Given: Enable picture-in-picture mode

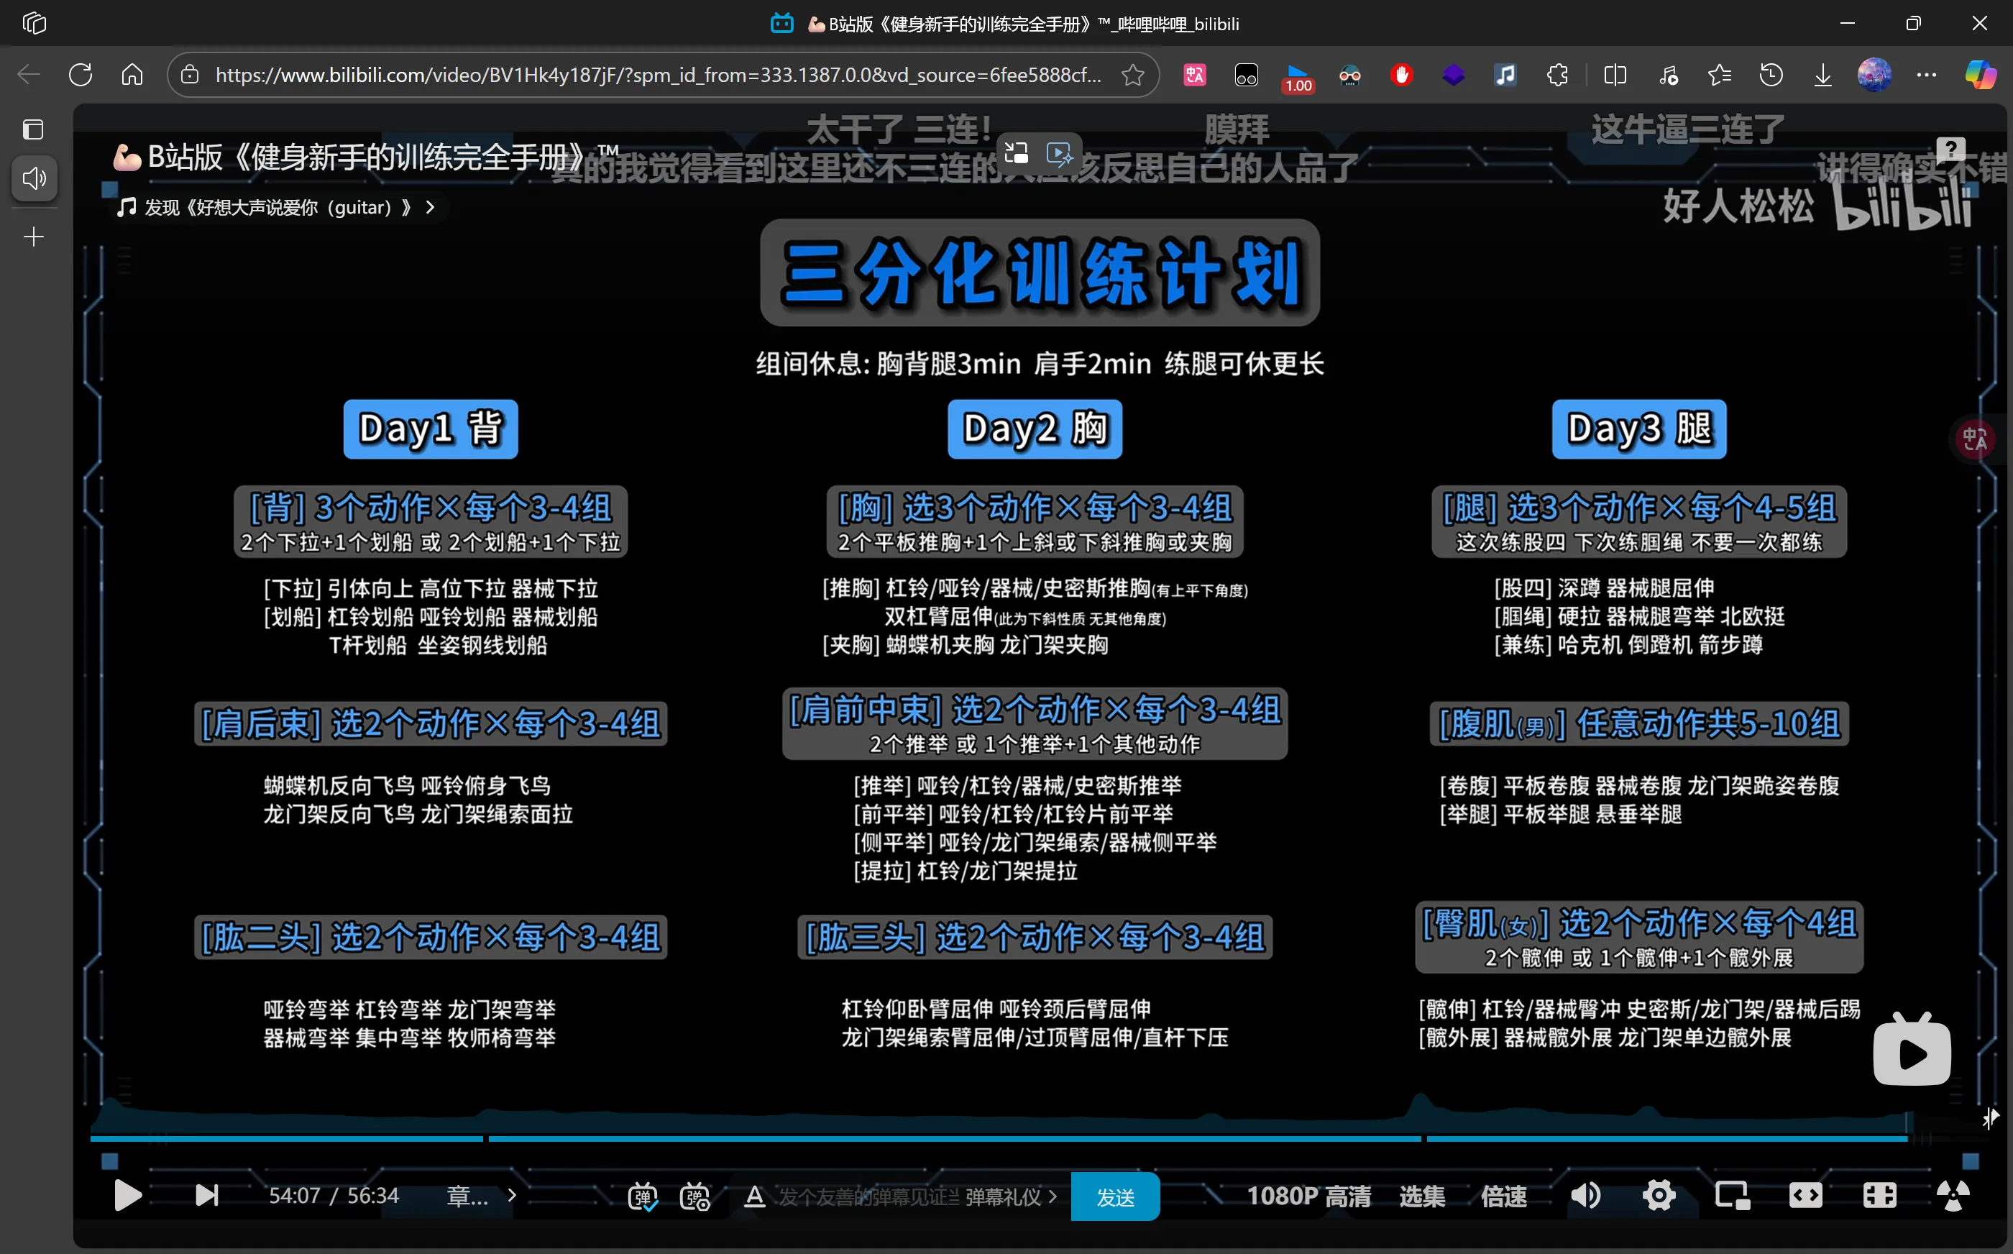Looking at the screenshot, I should click(1732, 1195).
